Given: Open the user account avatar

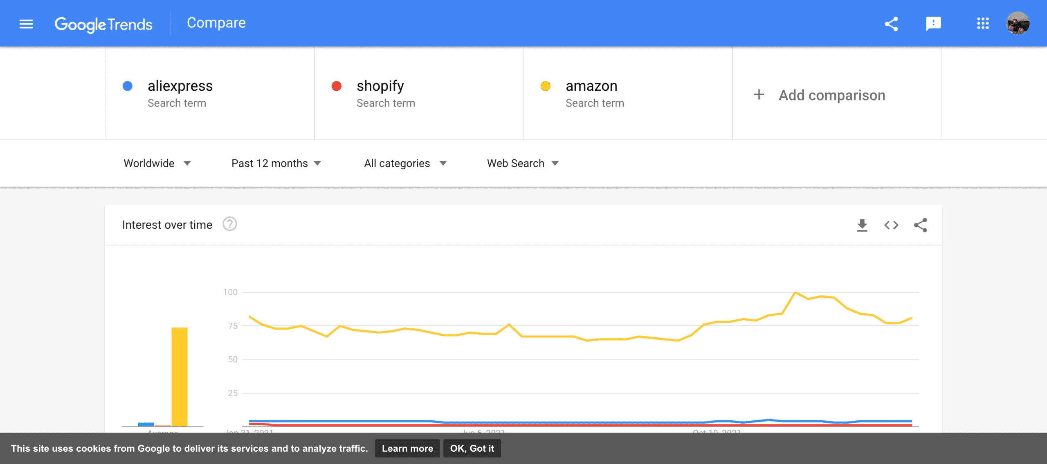Looking at the screenshot, I should click(1018, 24).
